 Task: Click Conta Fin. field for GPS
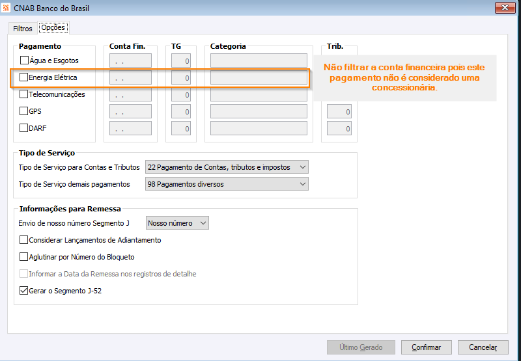click(130, 111)
